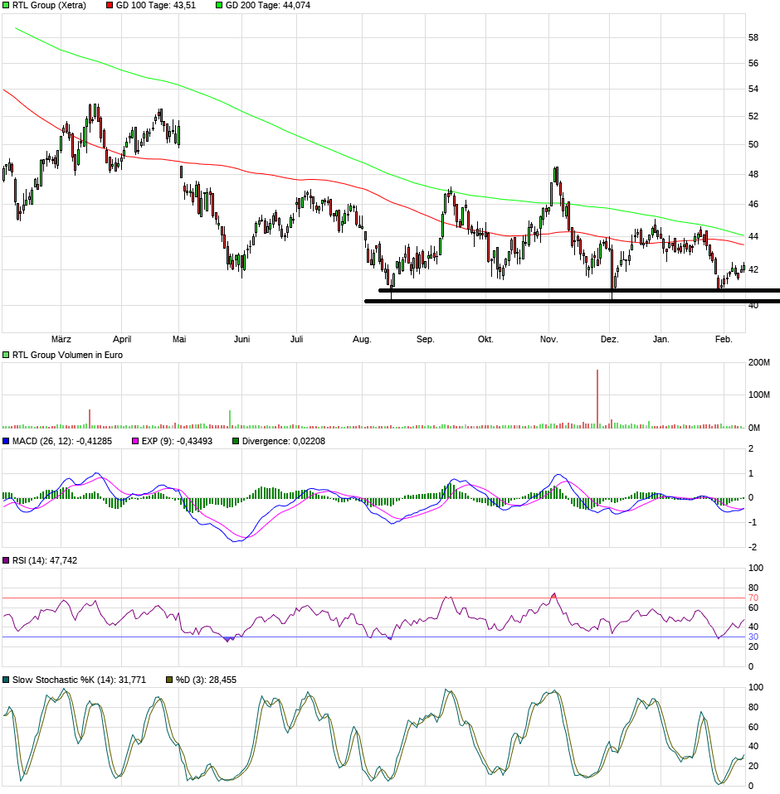Click the green RTL Group (Xetra) legend swatch
Screen dimensions: 780x794
(x=7, y=5)
